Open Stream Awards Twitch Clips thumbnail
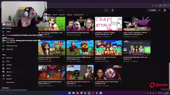The width and height of the screenshot is (170, 95). [x=80, y=24]
